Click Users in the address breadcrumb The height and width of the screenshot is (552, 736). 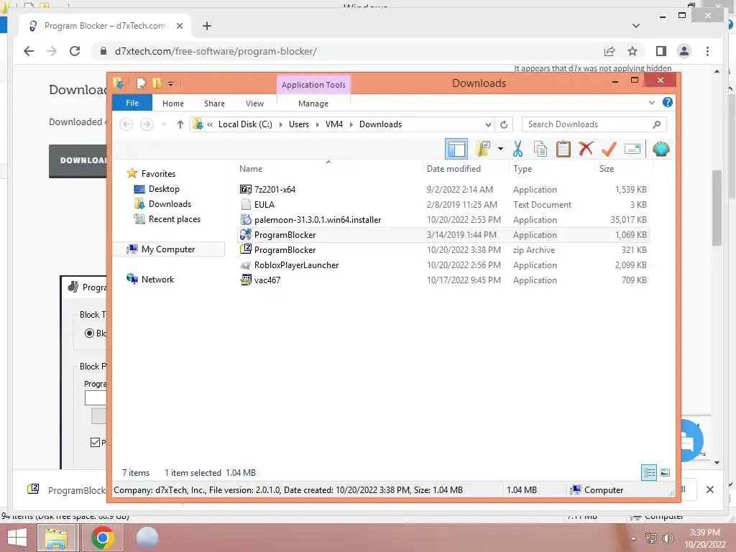point(298,124)
